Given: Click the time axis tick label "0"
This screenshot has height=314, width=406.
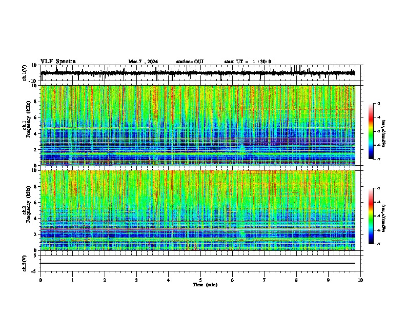Looking at the screenshot, I should [40, 280].
